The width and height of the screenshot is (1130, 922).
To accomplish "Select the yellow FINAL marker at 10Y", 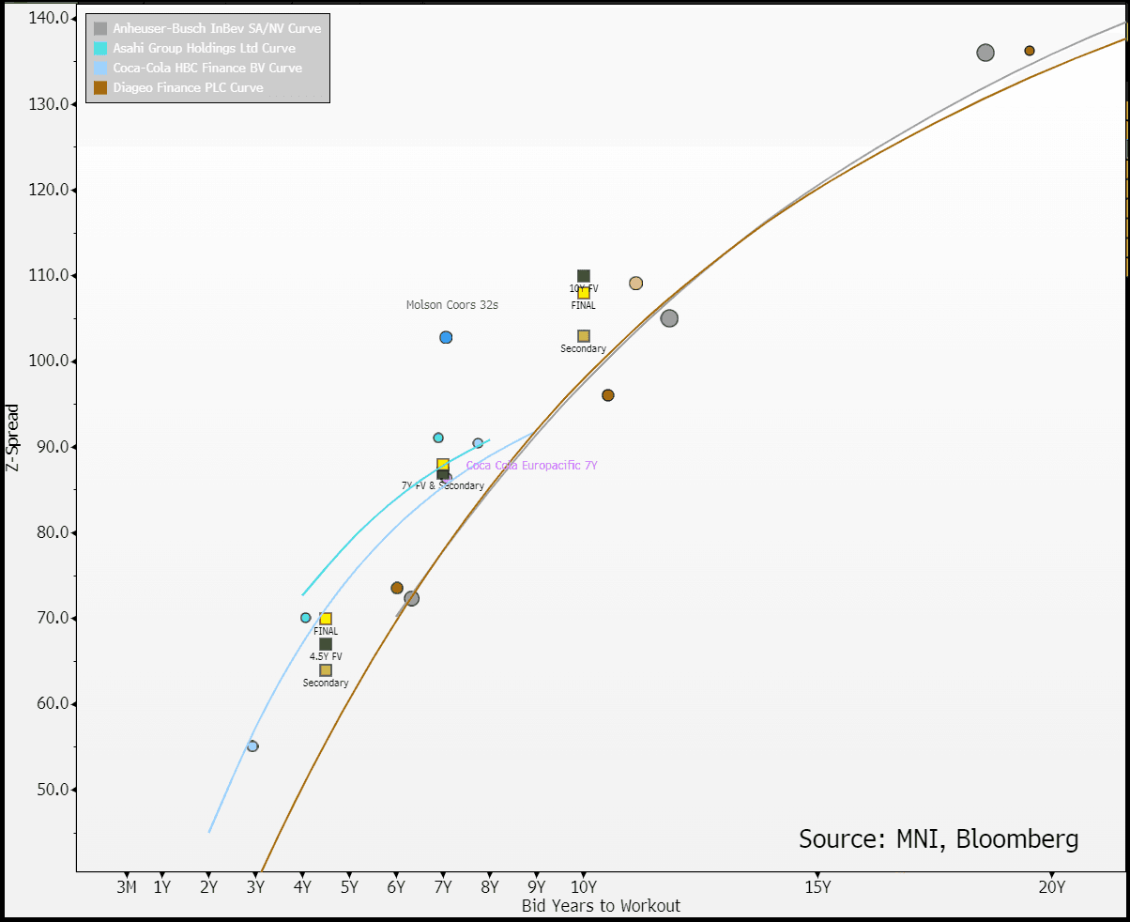I will point(584,293).
